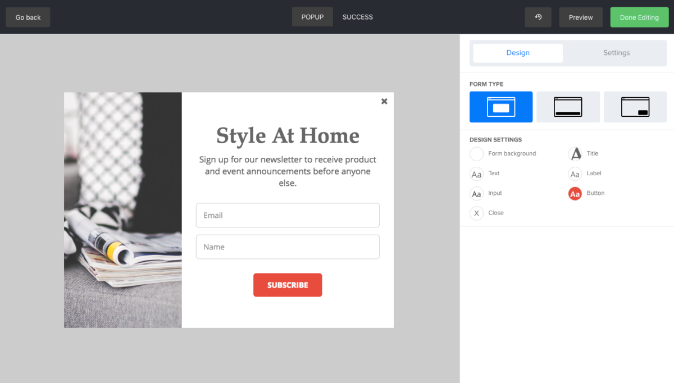Viewport: 674px width, 383px height.
Task: Open the Title font styling setting
Action: tap(575, 153)
